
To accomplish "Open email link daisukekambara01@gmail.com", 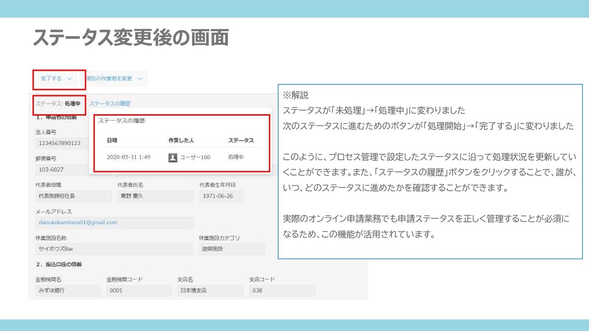I will (x=78, y=222).
